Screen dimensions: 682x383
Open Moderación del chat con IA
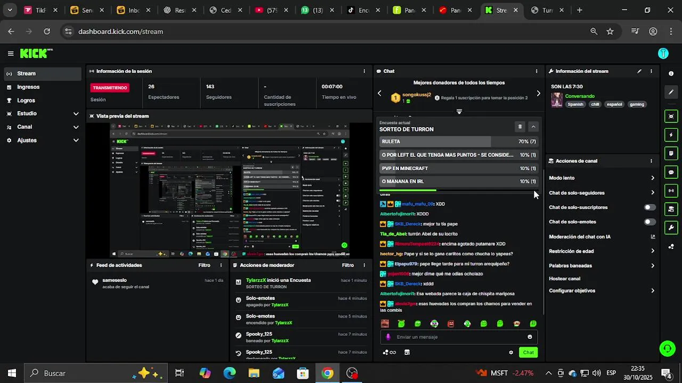(602, 237)
